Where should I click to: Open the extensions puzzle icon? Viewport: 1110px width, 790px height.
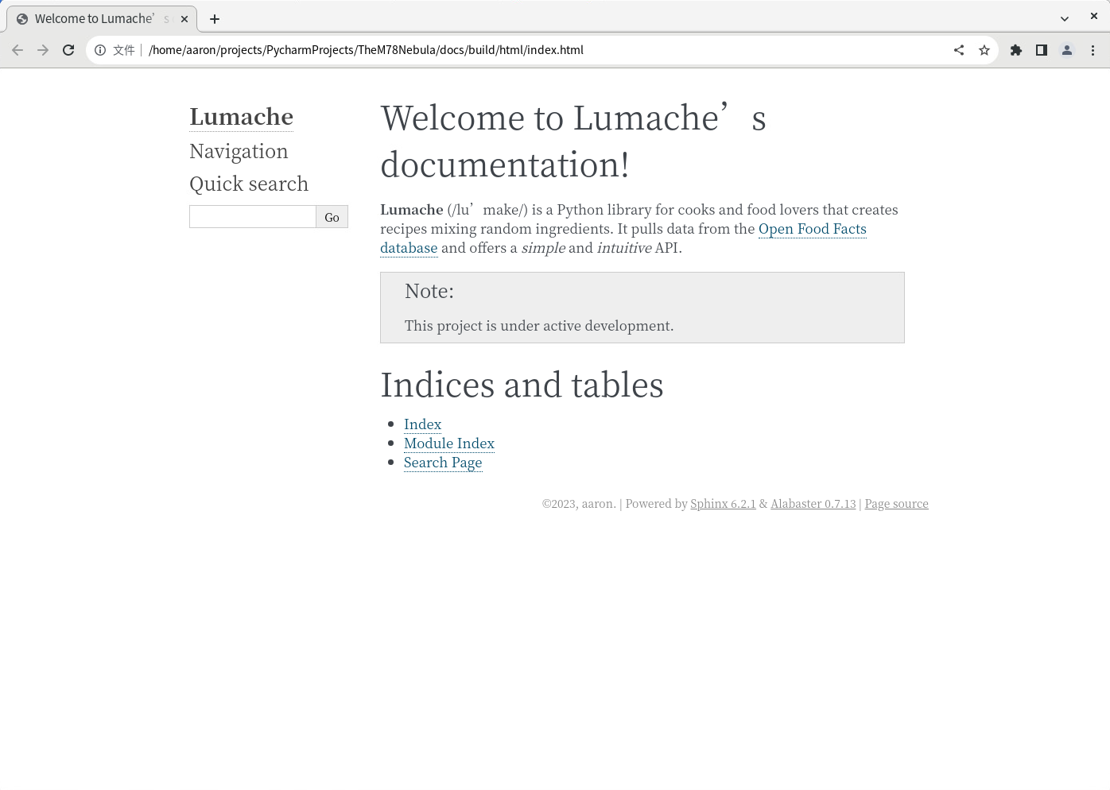point(1016,50)
